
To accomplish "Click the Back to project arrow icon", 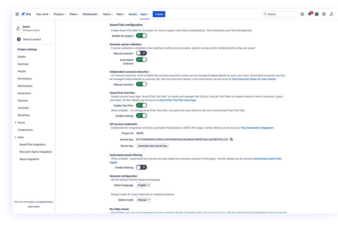I will point(19,39).
